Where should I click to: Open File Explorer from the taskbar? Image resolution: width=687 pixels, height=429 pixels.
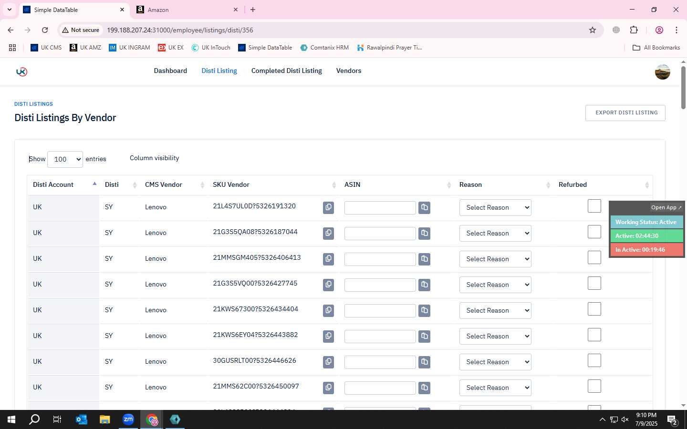click(105, 419)
